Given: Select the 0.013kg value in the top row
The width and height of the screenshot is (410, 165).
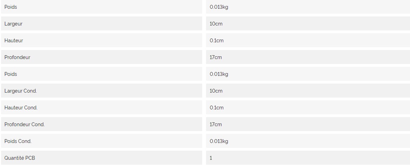Looking at the screenshot, I should click(x=219, y=7).
